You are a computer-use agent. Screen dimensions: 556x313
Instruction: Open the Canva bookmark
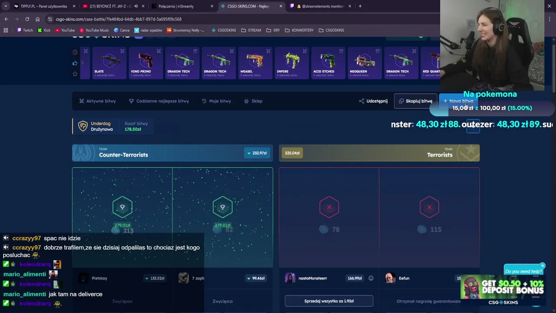pos(122,30)
